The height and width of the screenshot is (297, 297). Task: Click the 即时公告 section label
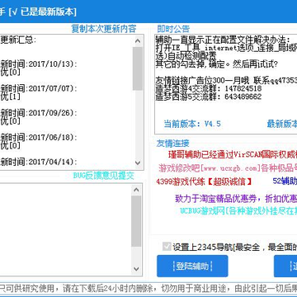(x=173, y=29)
